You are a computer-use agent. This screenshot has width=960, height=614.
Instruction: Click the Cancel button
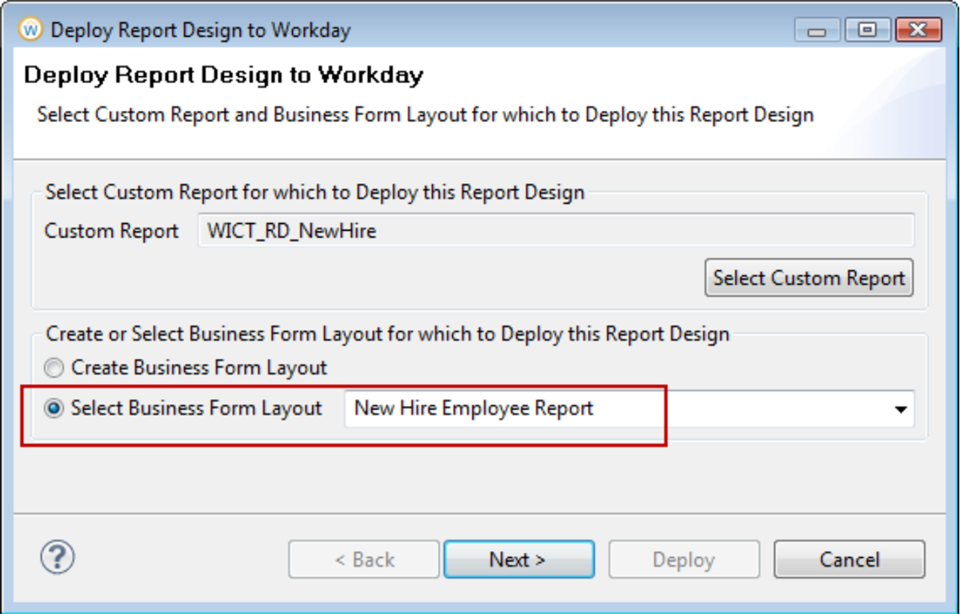click(x=850, y=560)
